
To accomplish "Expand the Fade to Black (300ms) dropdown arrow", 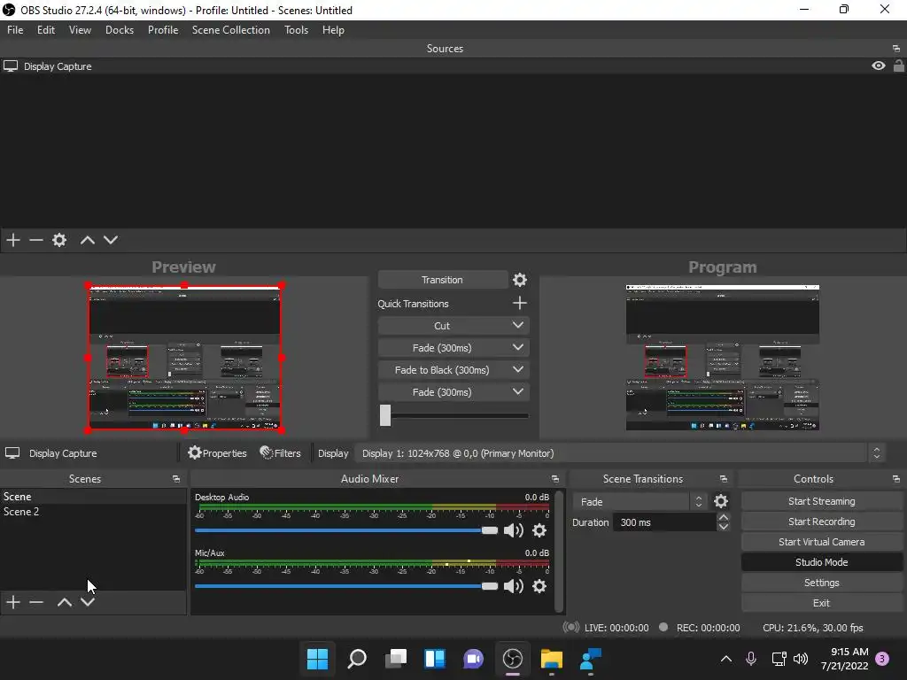I will click(x=517, y=369).
